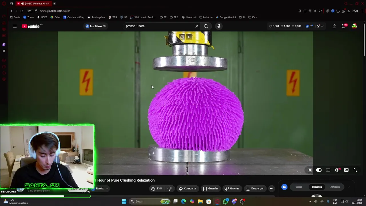Open the Opera extensions cube icon
Image resolution: width=366 pixels, height=206 pixels.
(x=338, y=11)
